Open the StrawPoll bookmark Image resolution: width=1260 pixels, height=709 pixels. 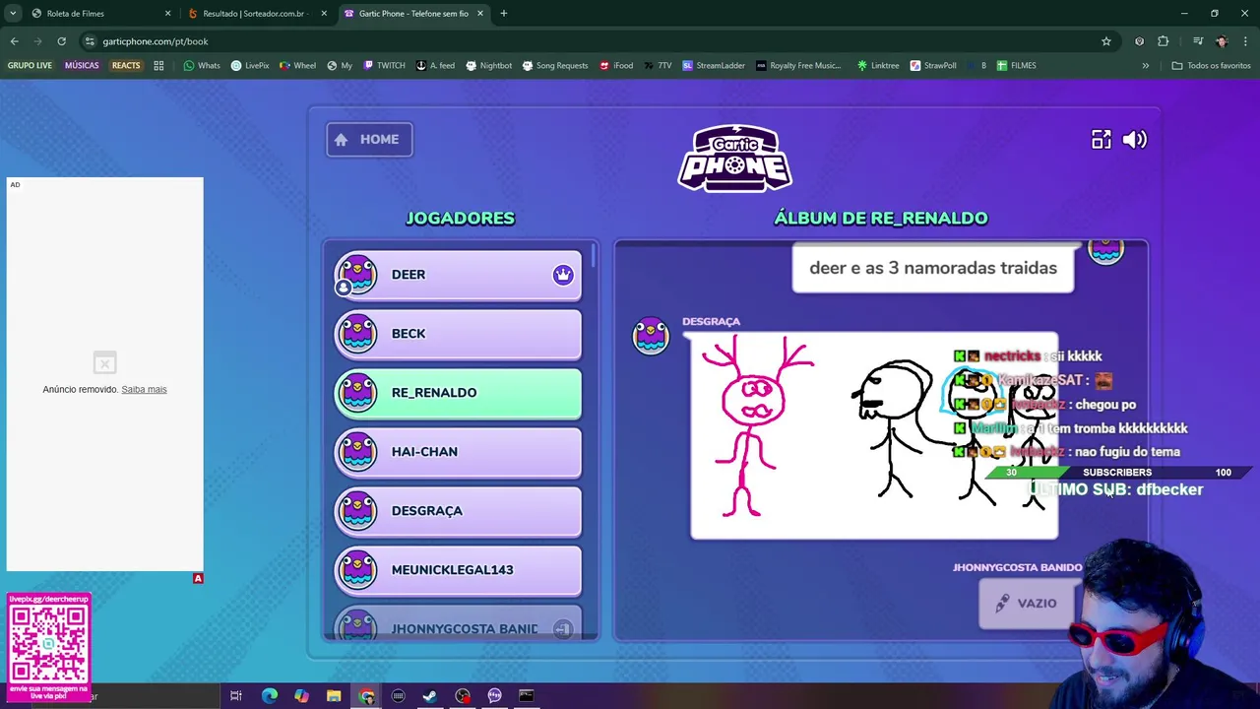tap(933, 66)
